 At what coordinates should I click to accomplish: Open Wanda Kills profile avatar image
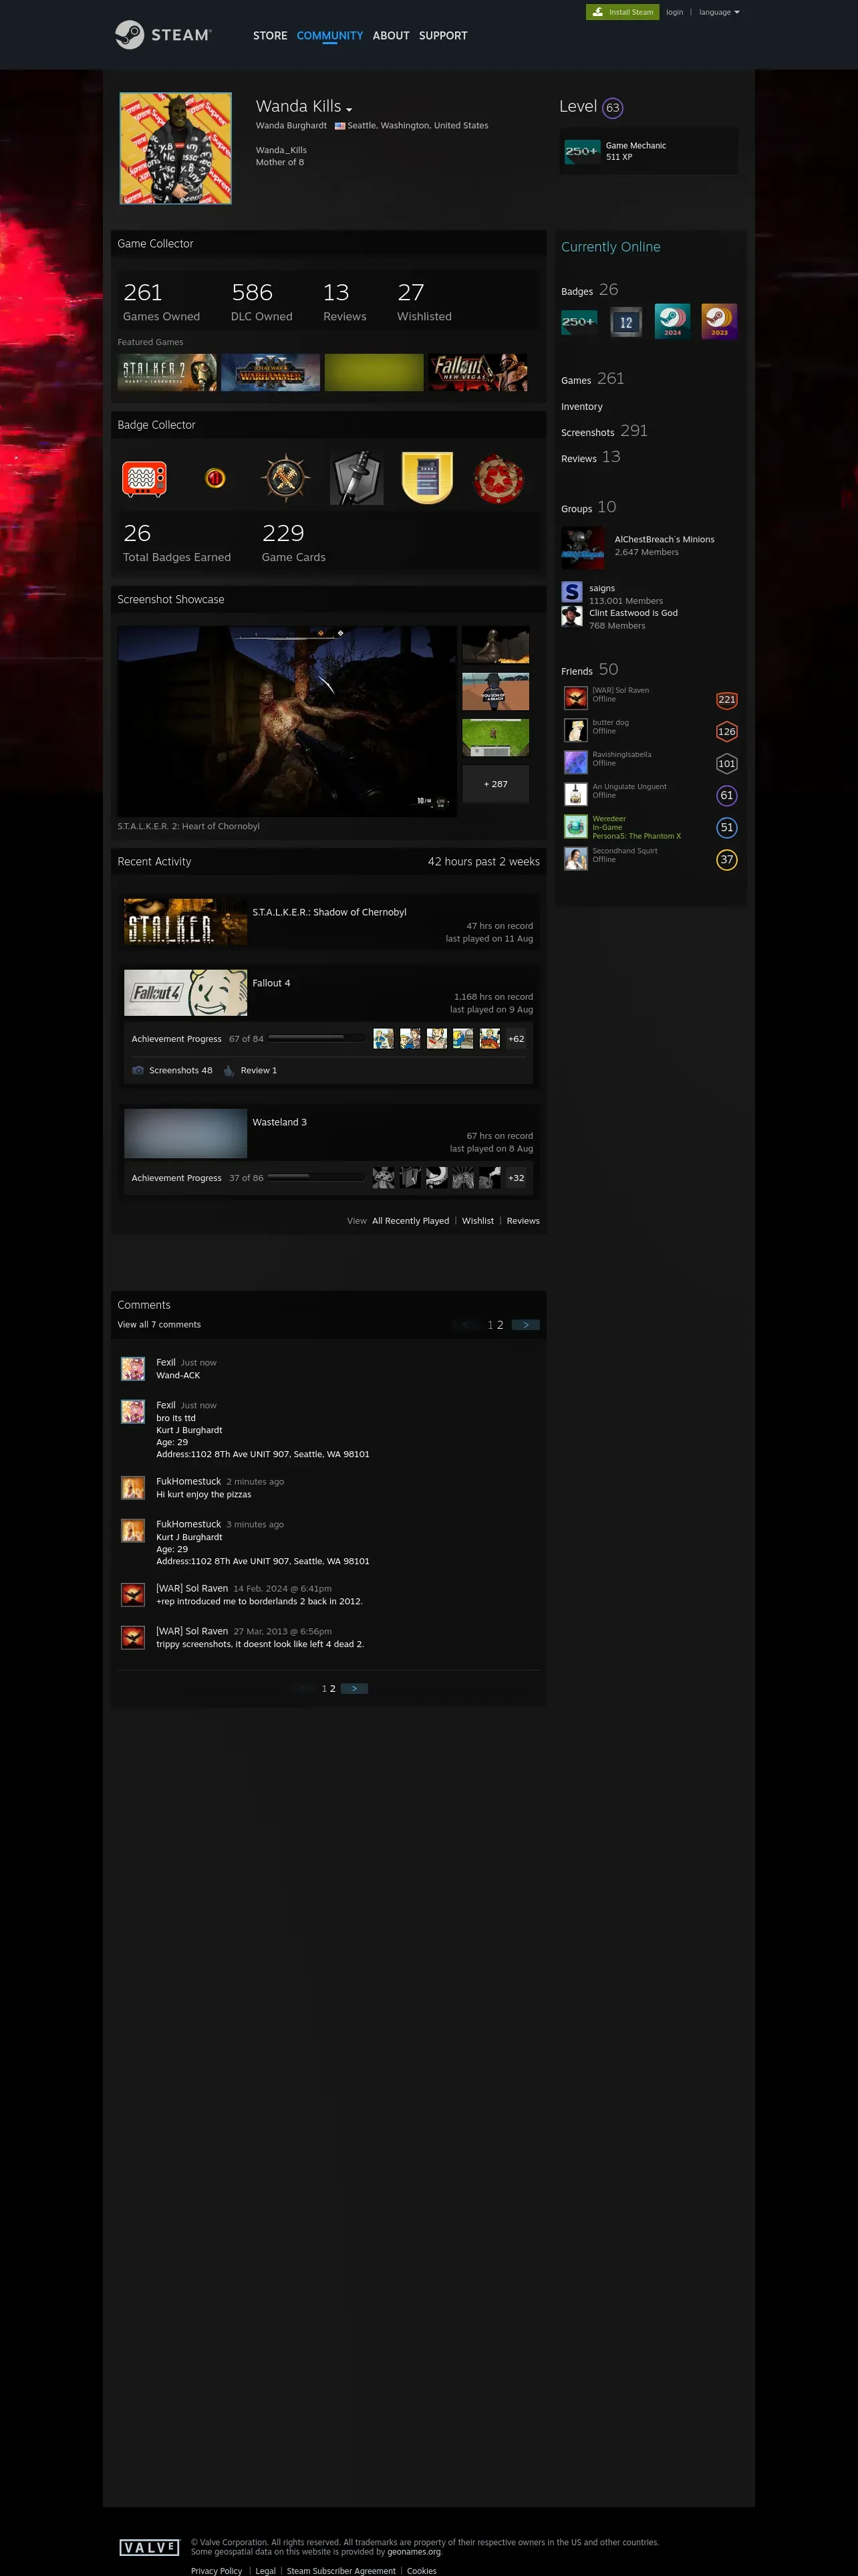click(176, 148)
